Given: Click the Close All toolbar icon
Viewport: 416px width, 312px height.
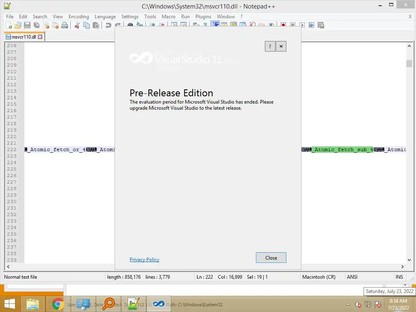Looking at the screenshot, I should 55,25.
